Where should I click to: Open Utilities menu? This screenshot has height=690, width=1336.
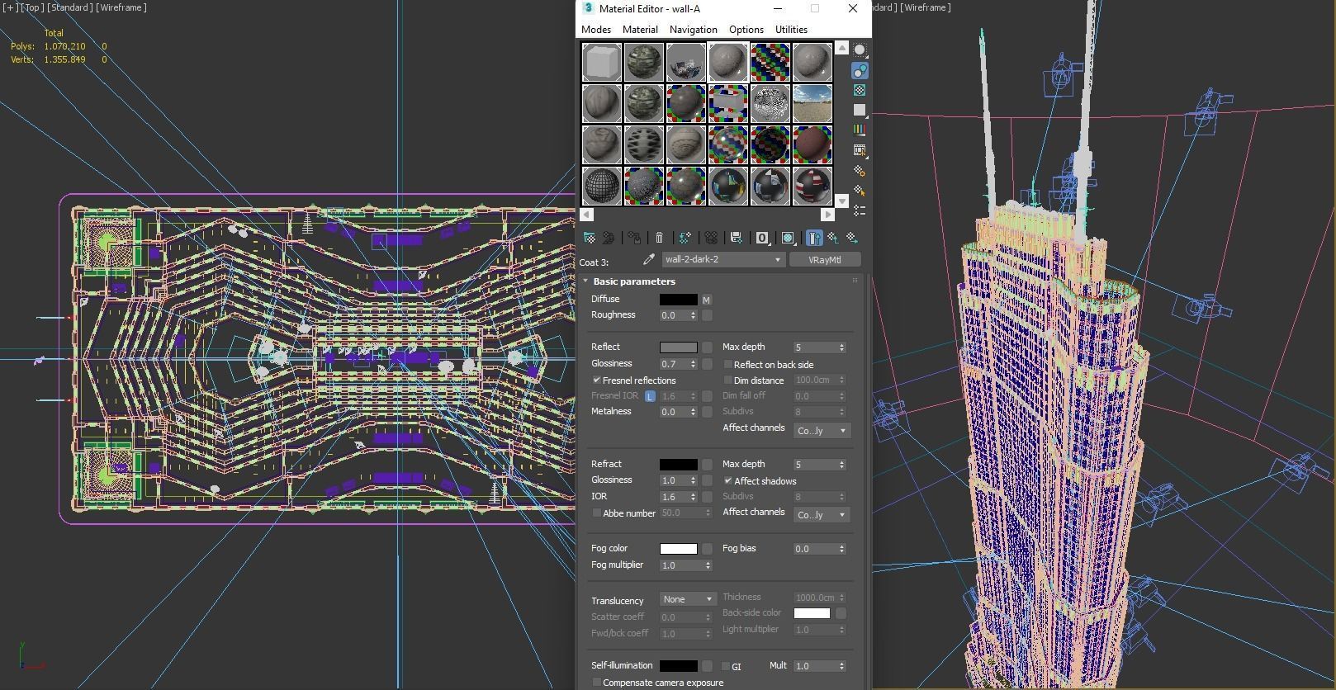[791, 30]
